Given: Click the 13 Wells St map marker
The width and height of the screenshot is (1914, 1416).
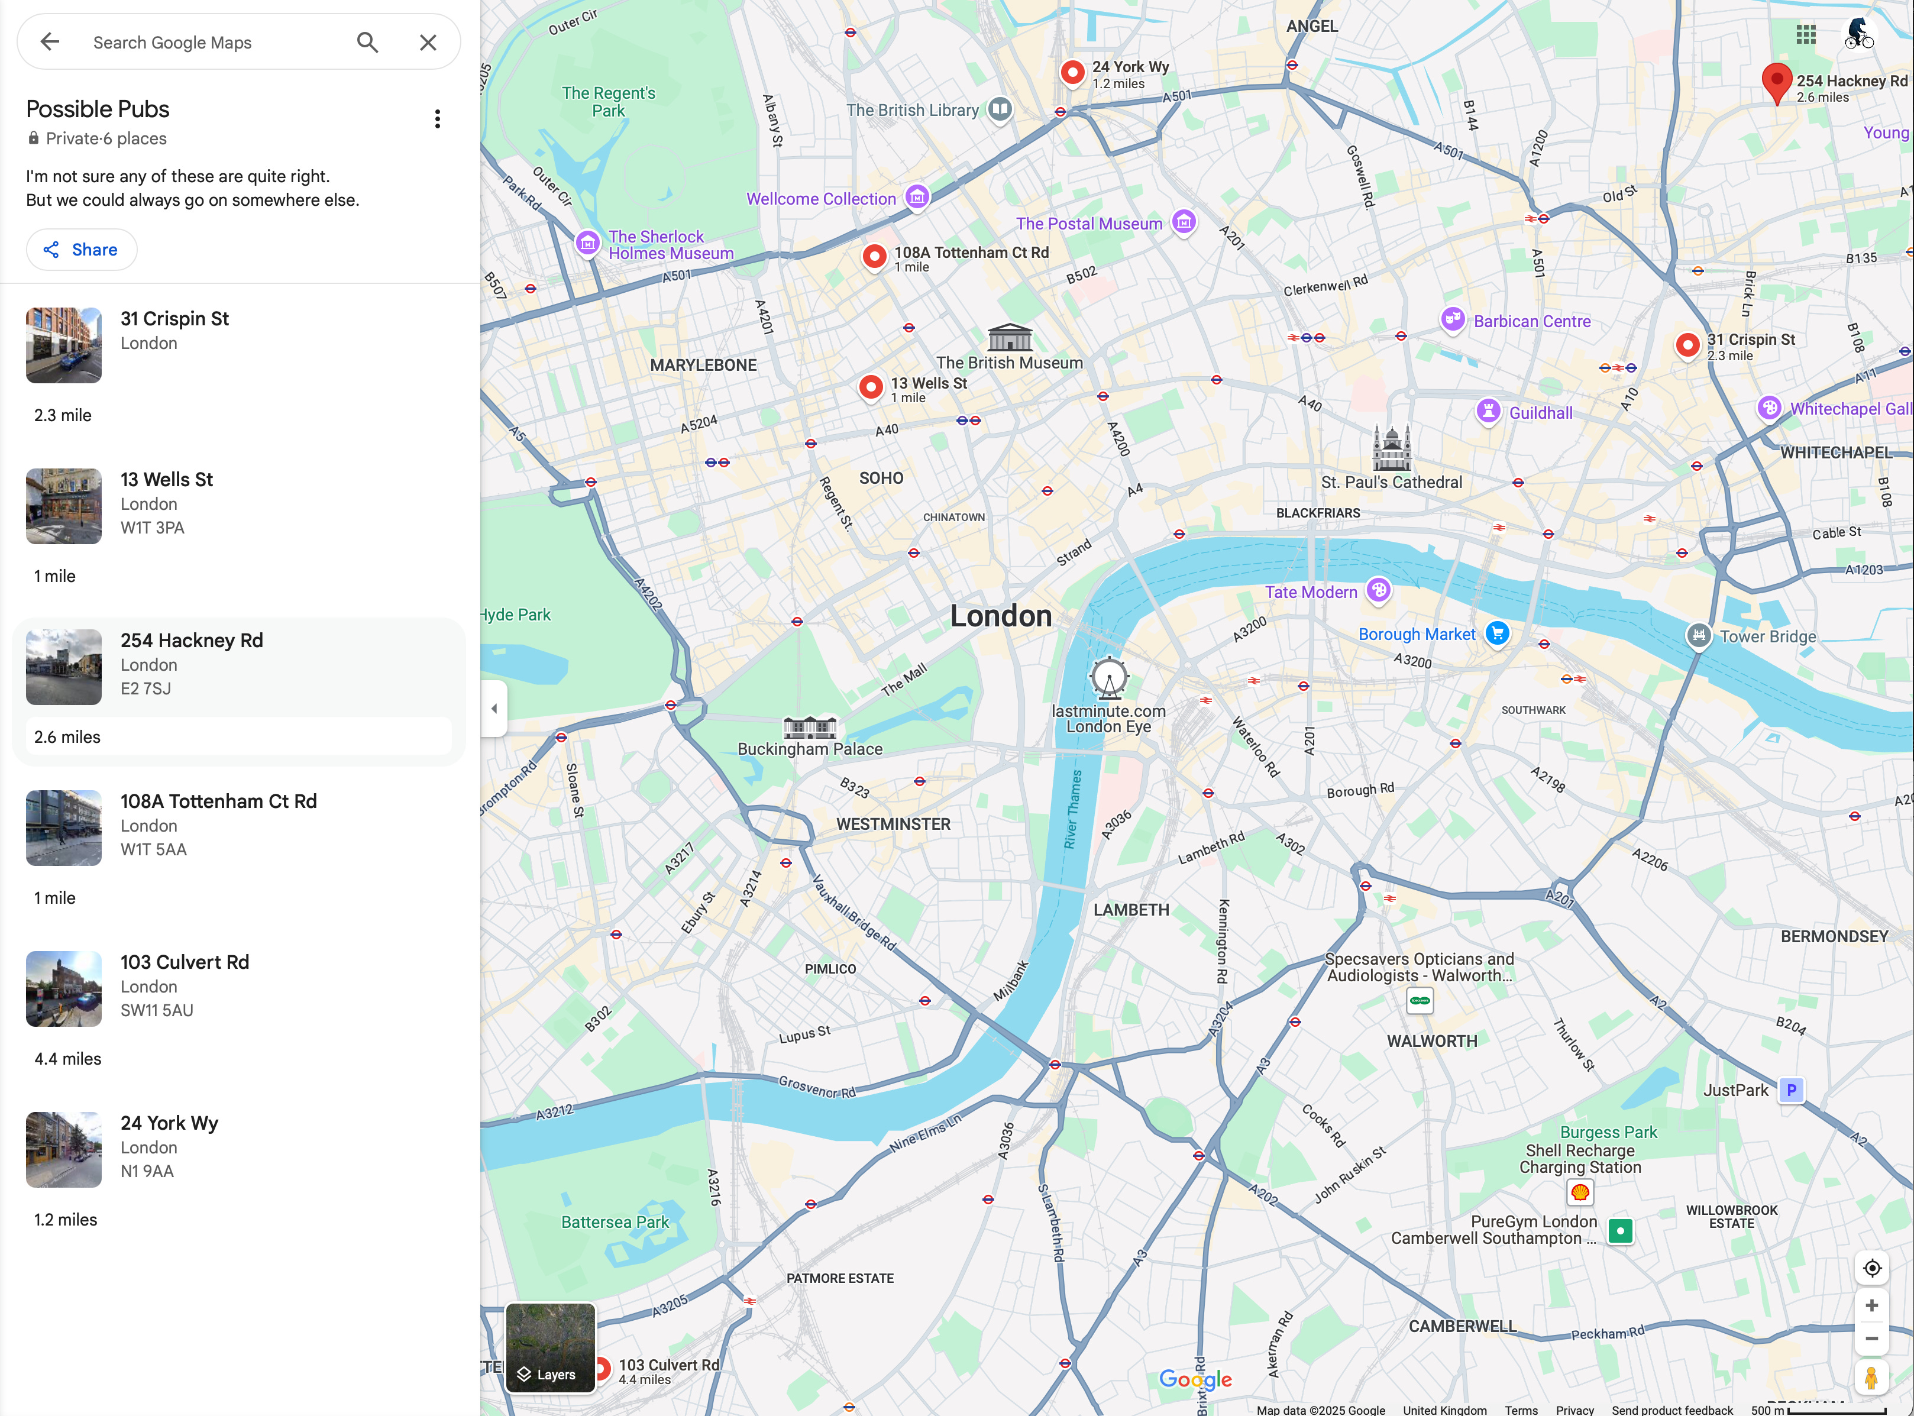Looking at the screenshot, I should click(x=871, y=387).
